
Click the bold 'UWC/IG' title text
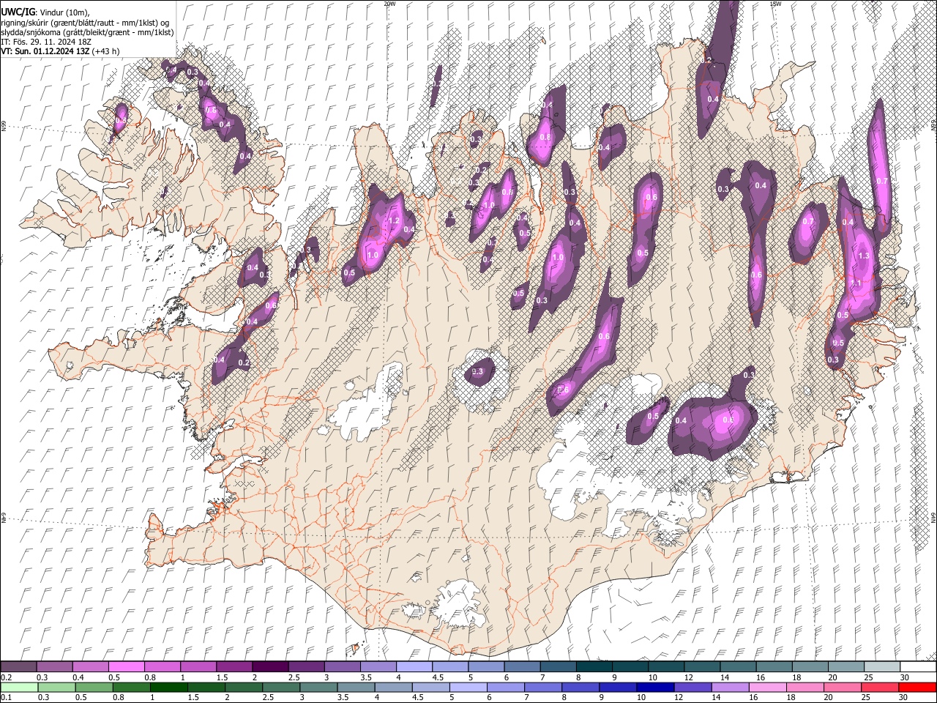[18, 12]
